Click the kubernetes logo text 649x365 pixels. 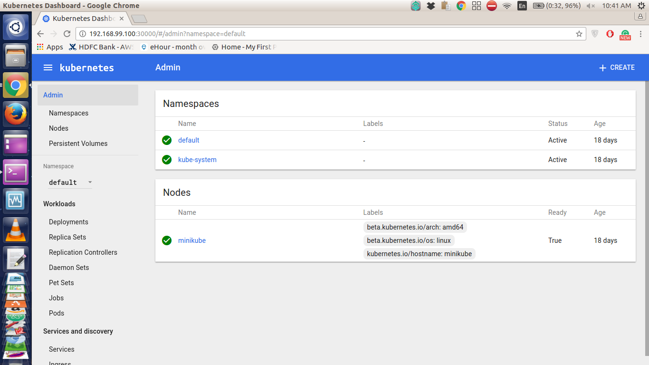pos(87,67)
